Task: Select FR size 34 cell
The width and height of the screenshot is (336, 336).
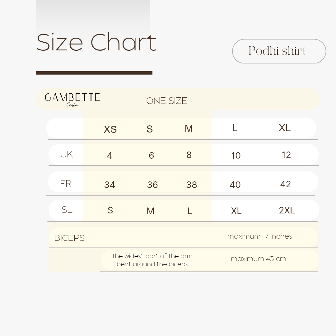Action: tap(110, 185)
